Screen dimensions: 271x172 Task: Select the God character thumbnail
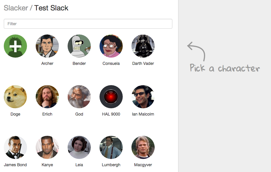pos(79,96)
